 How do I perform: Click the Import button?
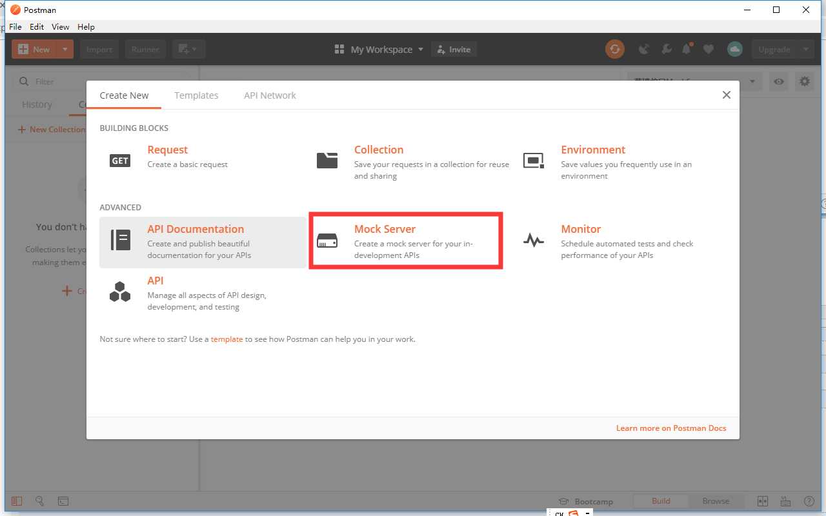pyautogui.click(x=99, y=49)
